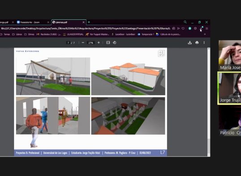241x176 pixels.
Task: Click the courtyard garden aerial render
Action: (x=128, y=116)
